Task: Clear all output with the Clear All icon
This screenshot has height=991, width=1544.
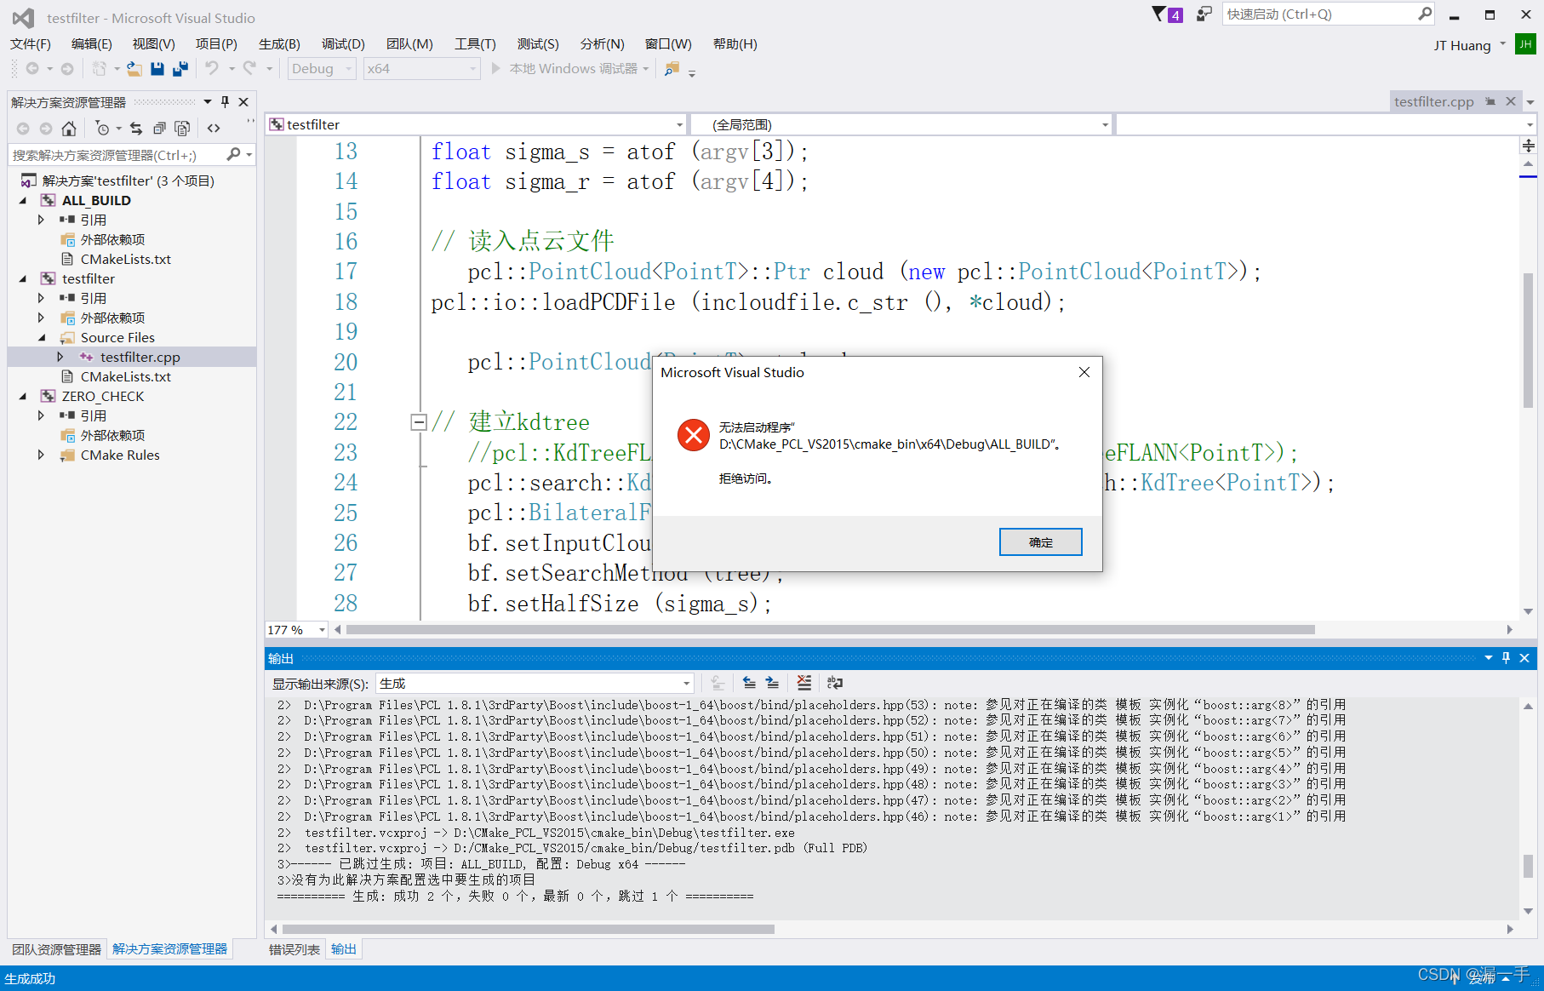Action: tap(804, 683)
